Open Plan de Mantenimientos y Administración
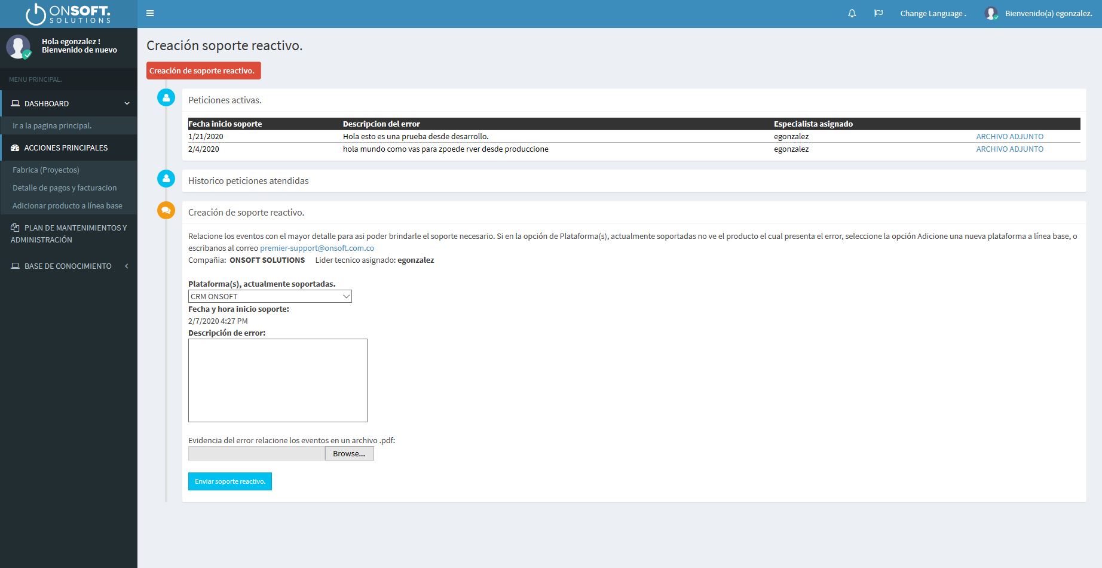The width and height of the screenshot is (1102, 568). [69, 234]
